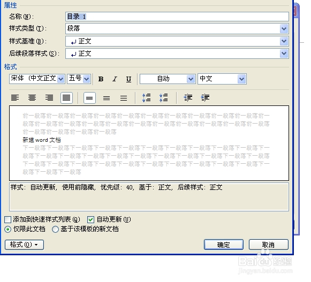Click the 确定 button

click(x=224, y=245)
